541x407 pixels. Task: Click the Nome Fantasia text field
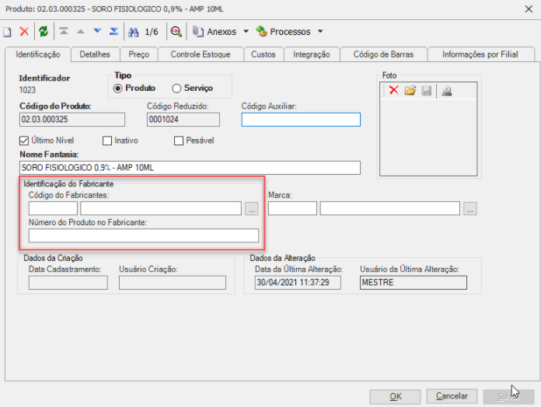point(190,168)
